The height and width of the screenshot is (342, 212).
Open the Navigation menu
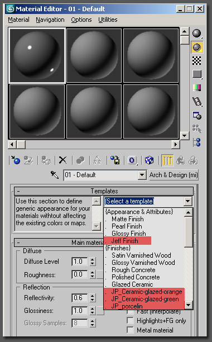(50, 20)
